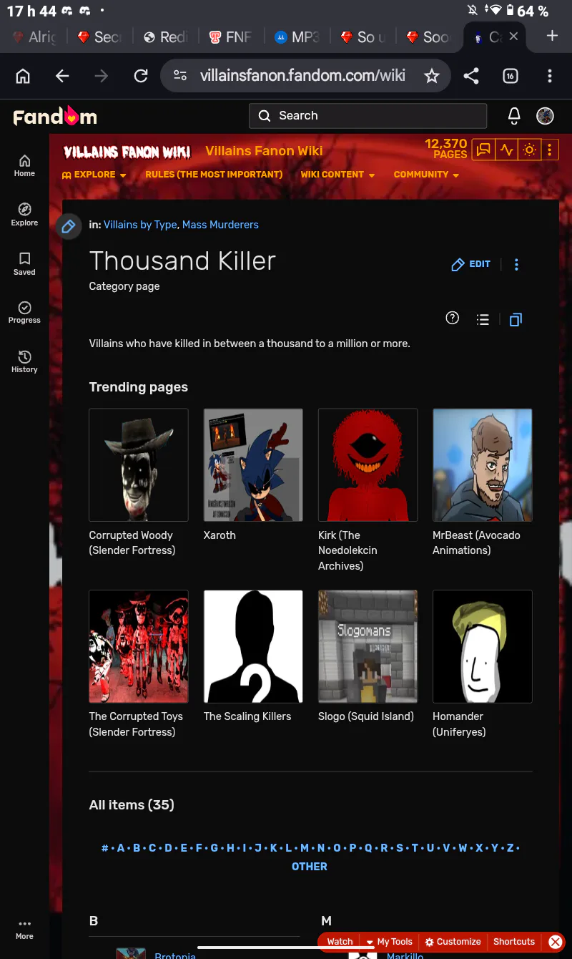Viewport: 572px width, 959px height.
Task: Close the bottom toolbar with X
Action: (556, 942)
